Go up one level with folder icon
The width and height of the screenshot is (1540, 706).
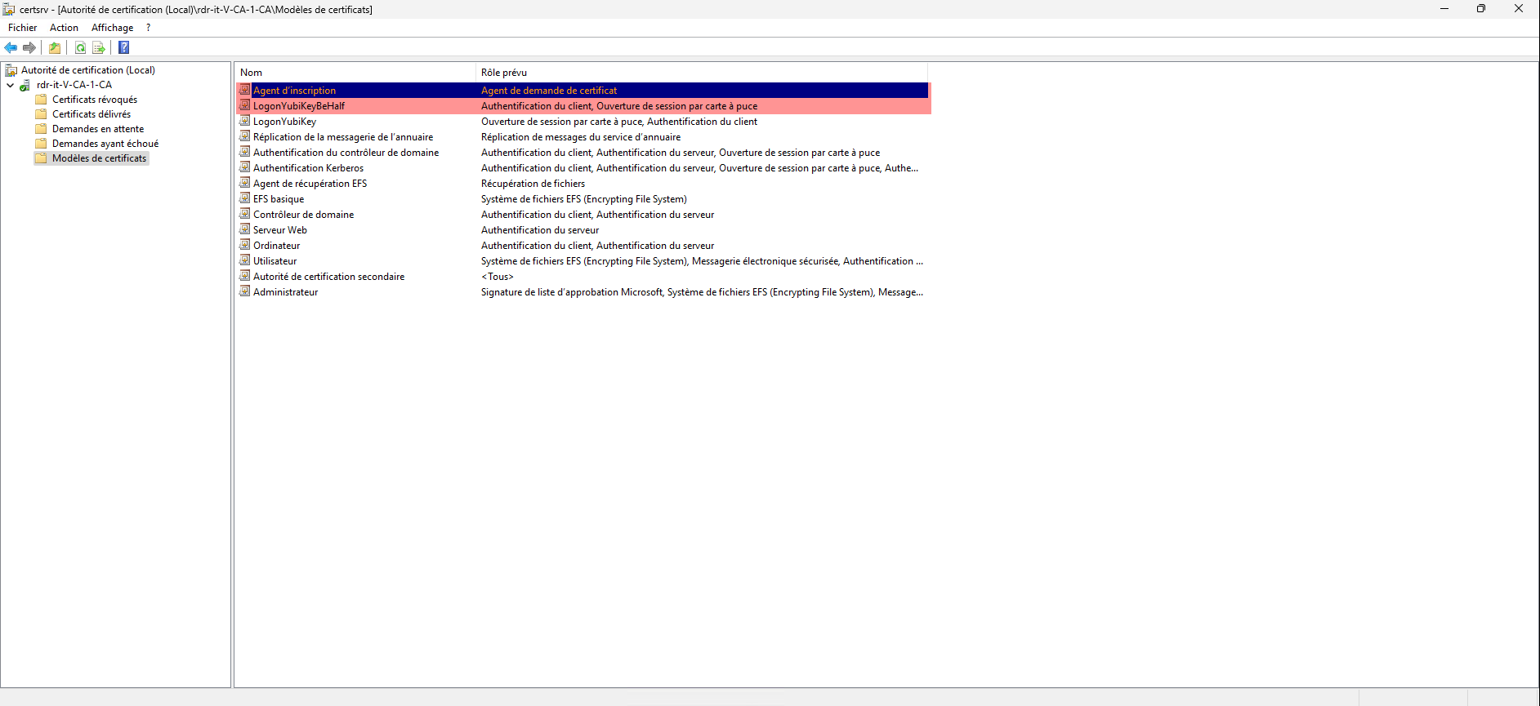[x=55, y=48]
